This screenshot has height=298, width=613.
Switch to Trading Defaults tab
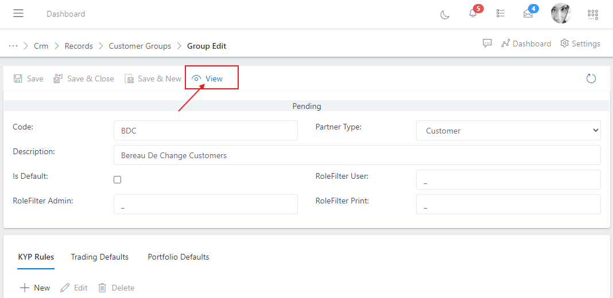point(100,257)
